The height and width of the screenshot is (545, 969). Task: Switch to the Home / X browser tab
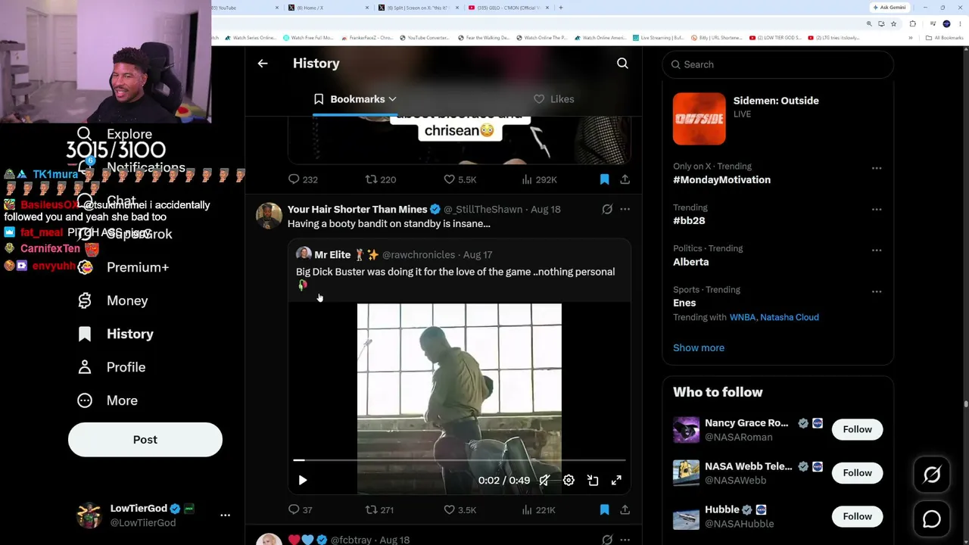(326, 8)
